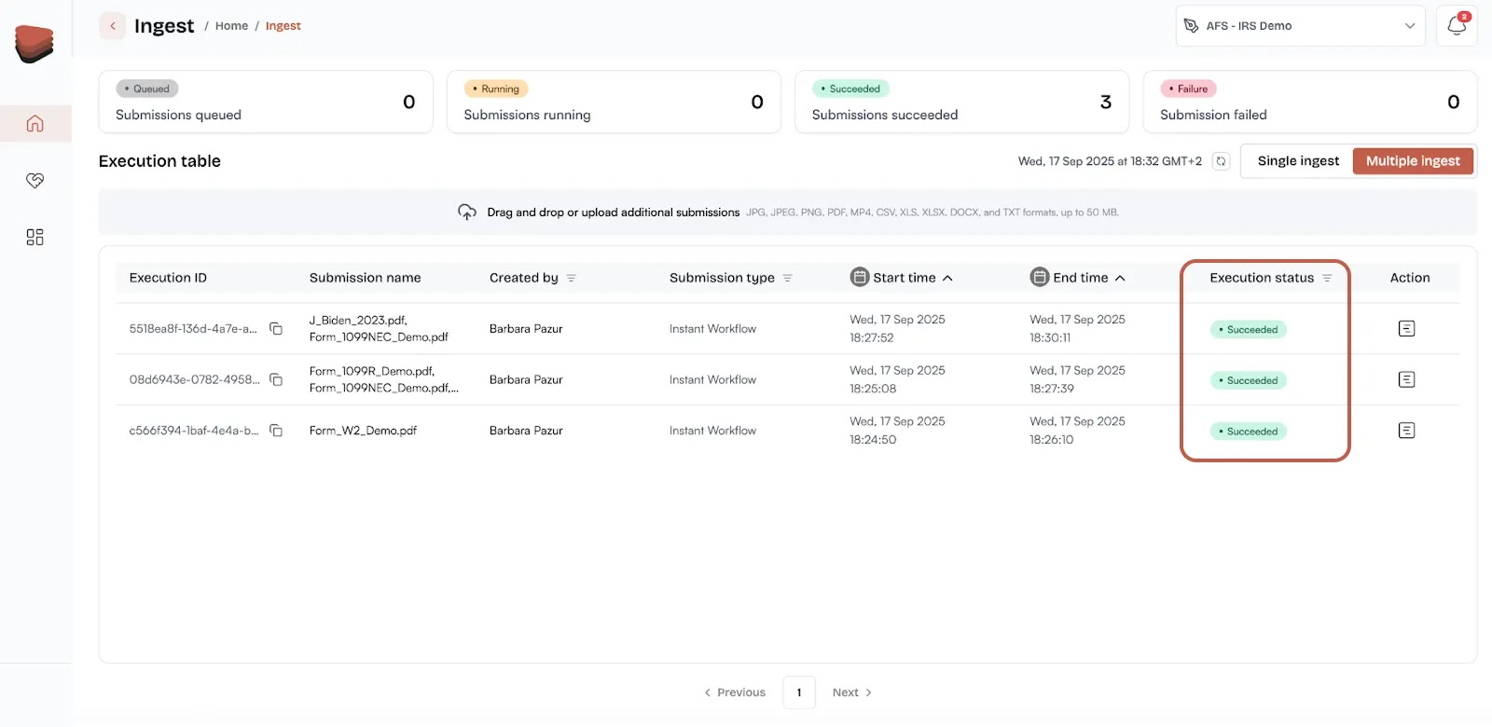Select J_Biden_2023.pdf submission name cell
Image resolution: width=1492 pixels, height=727 pixels.
379,328
